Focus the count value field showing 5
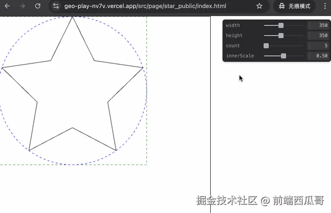 pos(319,46)
